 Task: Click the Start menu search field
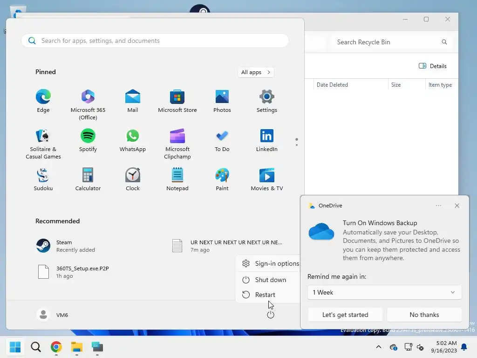click(155, 41)
